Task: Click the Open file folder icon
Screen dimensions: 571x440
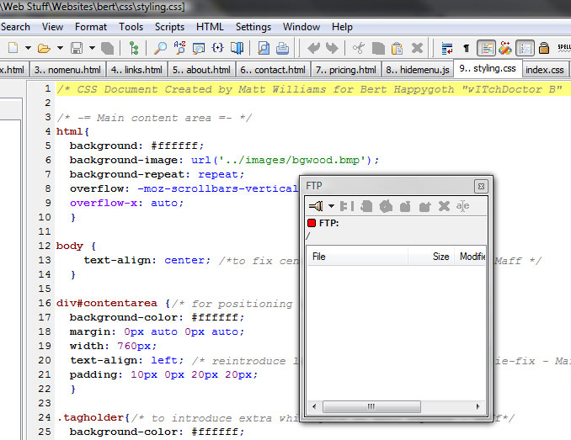Action: coord(44,49)
